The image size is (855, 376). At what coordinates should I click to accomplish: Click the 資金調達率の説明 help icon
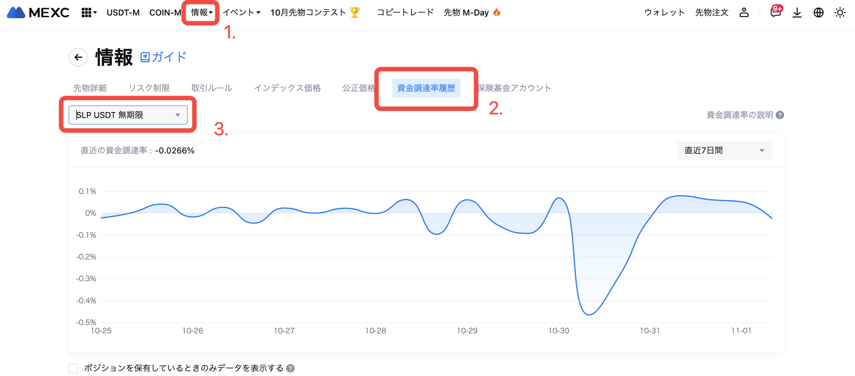(780, 115)
